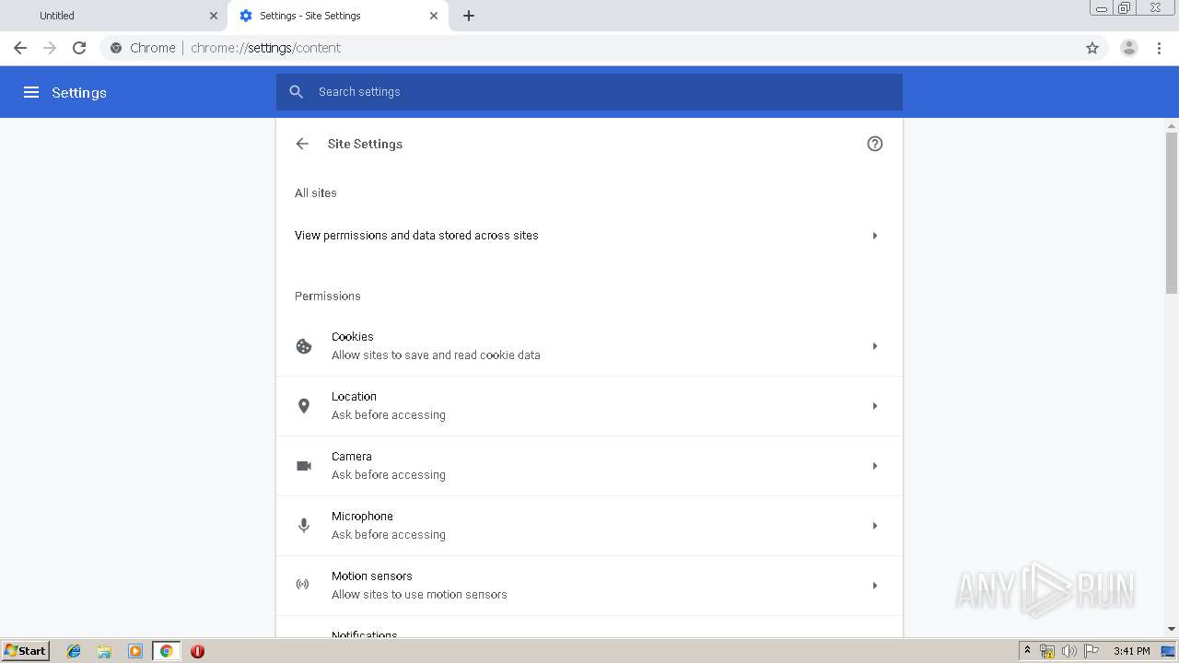
Task: Click the clock showing 3:41 PM
Action: coord(1131,651)
